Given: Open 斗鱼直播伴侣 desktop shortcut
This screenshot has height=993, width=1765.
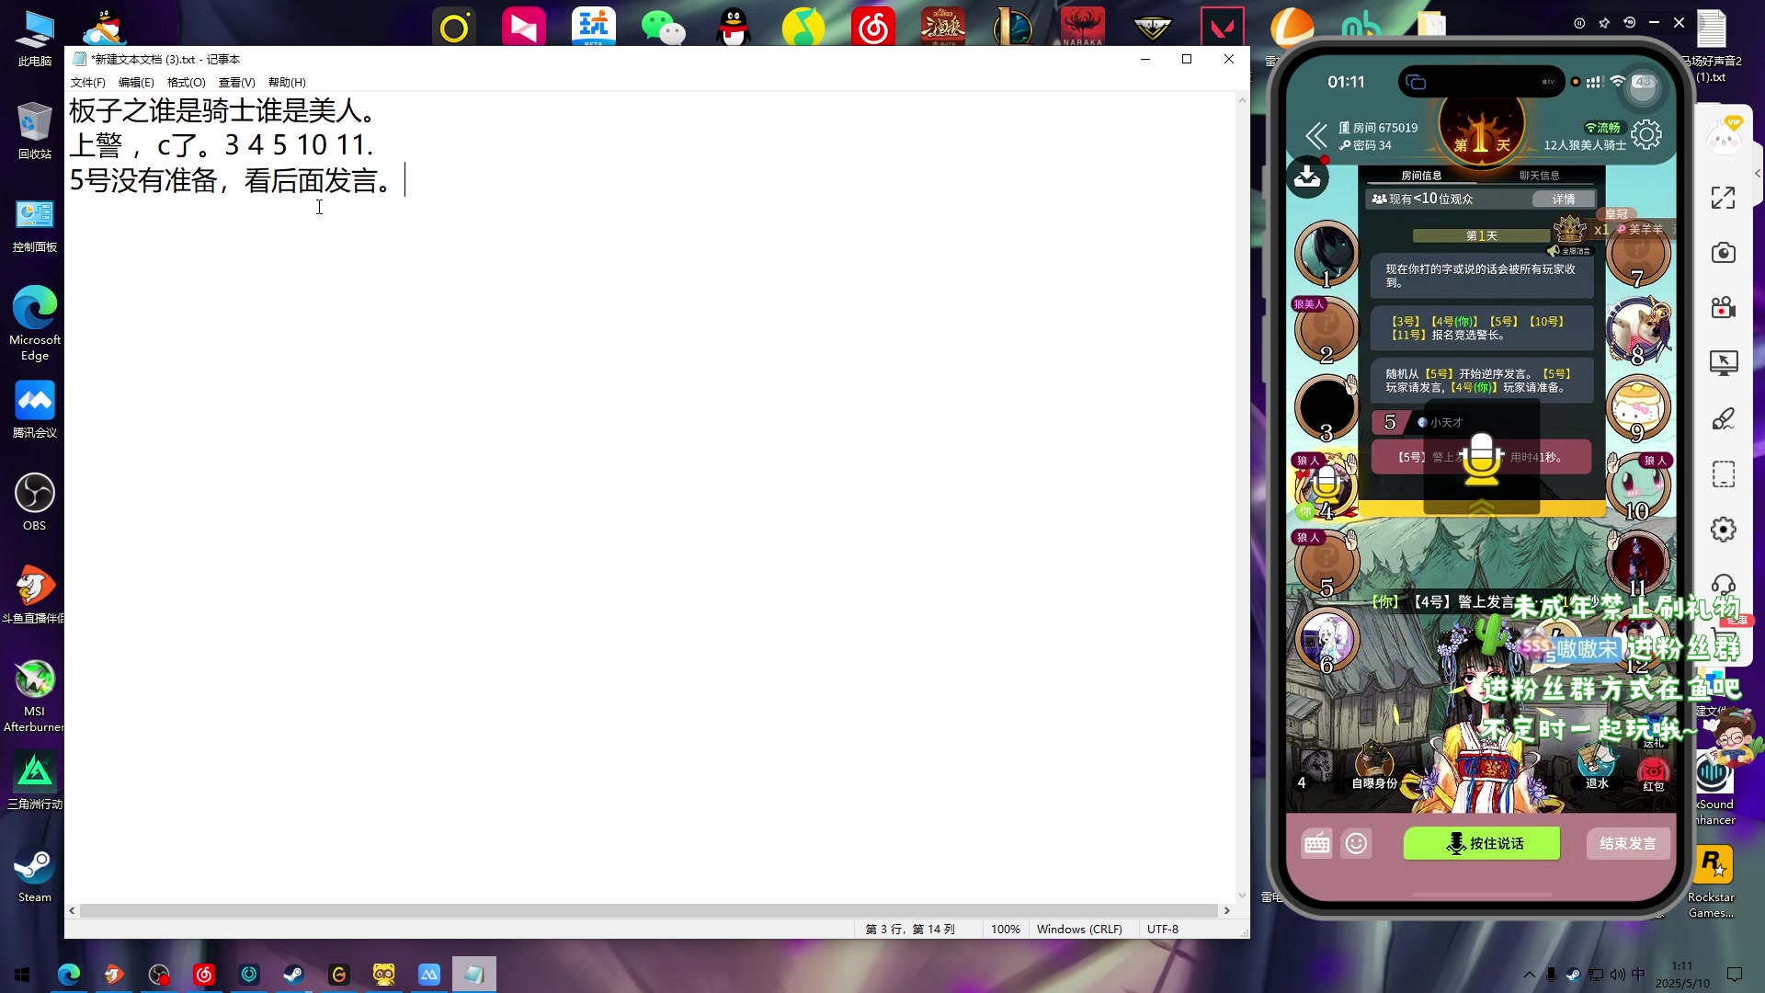Looking at the screenshot, I should (35, 594).
